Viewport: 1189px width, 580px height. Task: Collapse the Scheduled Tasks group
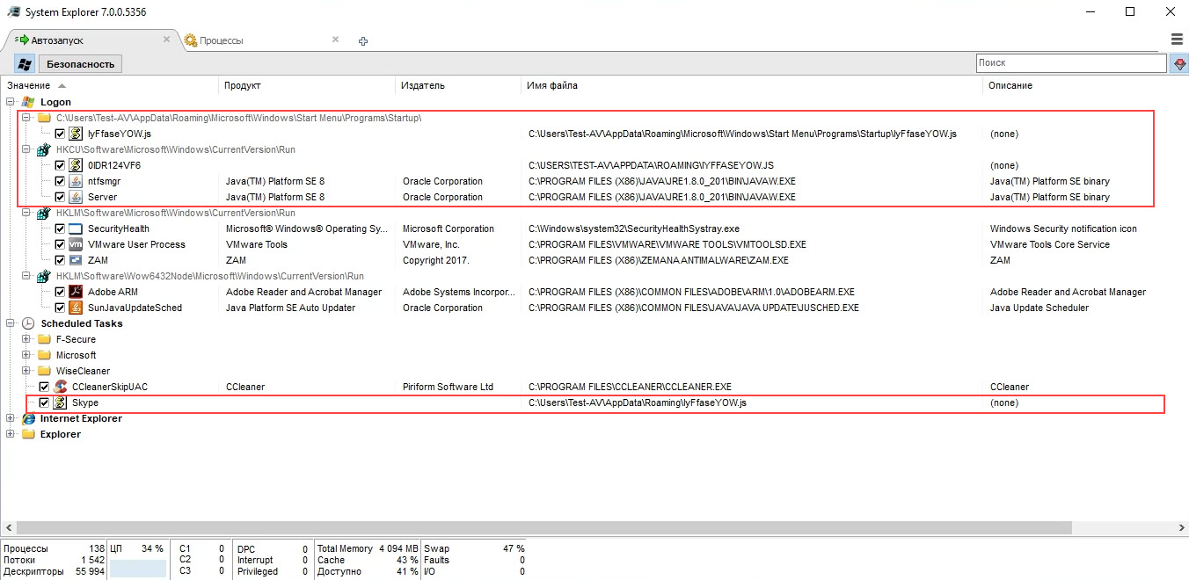point(10,323)
